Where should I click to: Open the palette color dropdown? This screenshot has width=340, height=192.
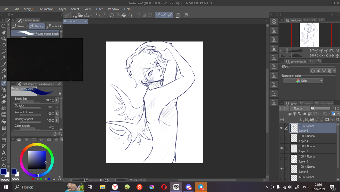click(284, 108)
